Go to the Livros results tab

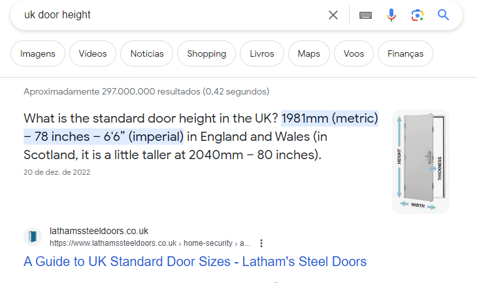(x=262, y=53)
